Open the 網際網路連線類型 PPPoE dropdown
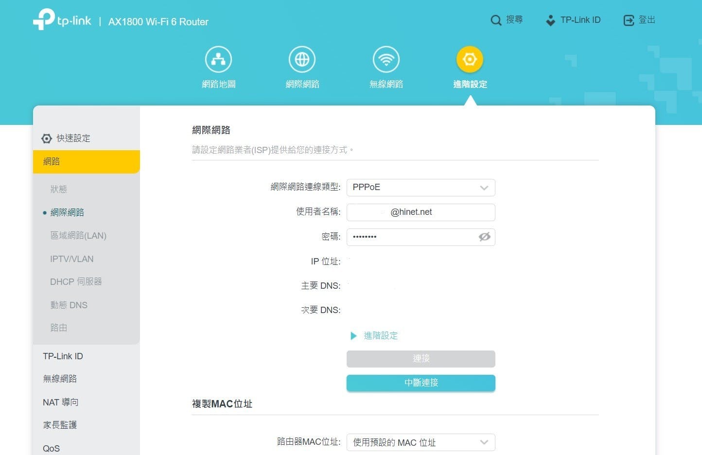Screen dimensions: 702x455 pos(421,188)
